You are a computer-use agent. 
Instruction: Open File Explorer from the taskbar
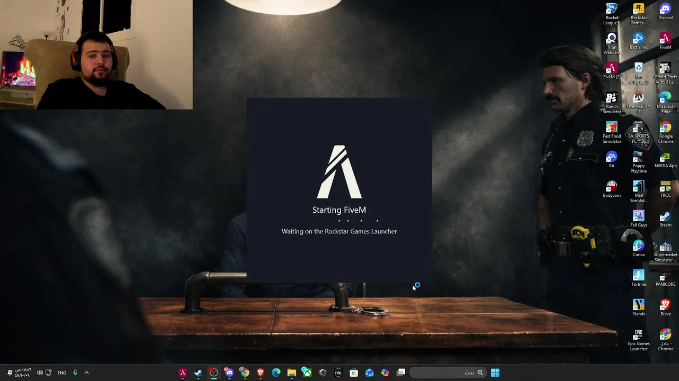(291, 373)
